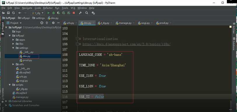Viewport: 237px width, 112px height.
Task: Run the t_dg configuration with green play icon
Action: [48, 13]
